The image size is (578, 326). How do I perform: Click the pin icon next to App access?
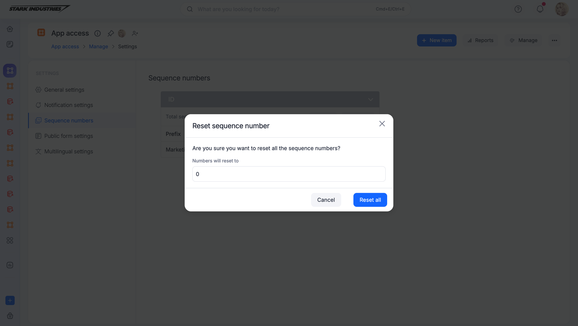point(111,33)
